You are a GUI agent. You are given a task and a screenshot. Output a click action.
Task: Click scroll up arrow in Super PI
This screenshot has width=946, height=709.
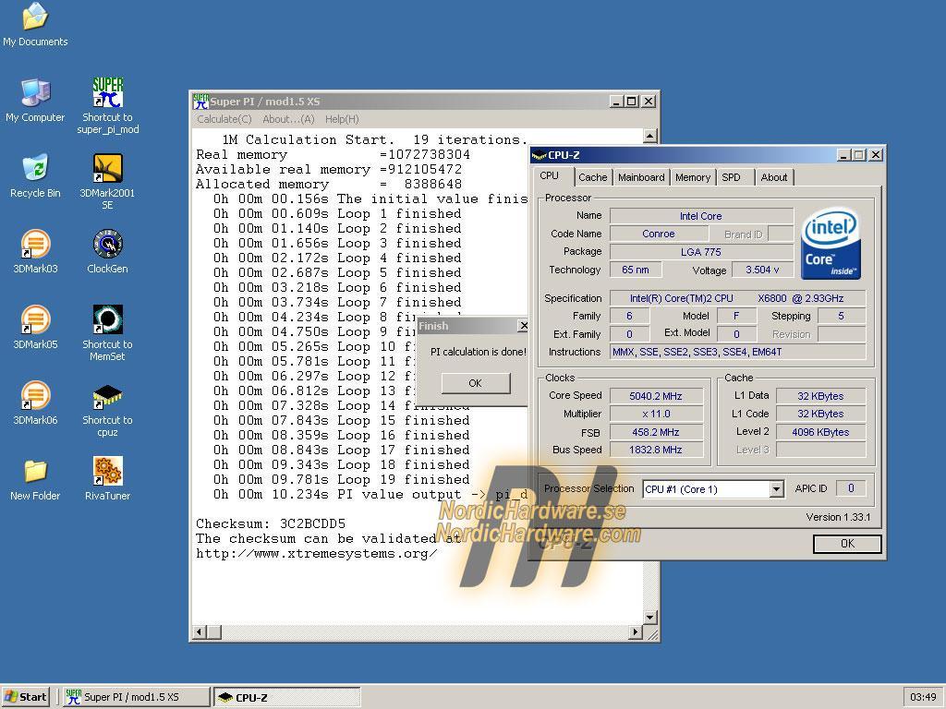point(649,136)
